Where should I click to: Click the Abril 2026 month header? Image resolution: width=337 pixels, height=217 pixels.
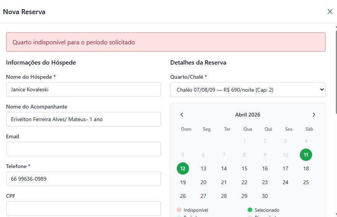(248, 115)
